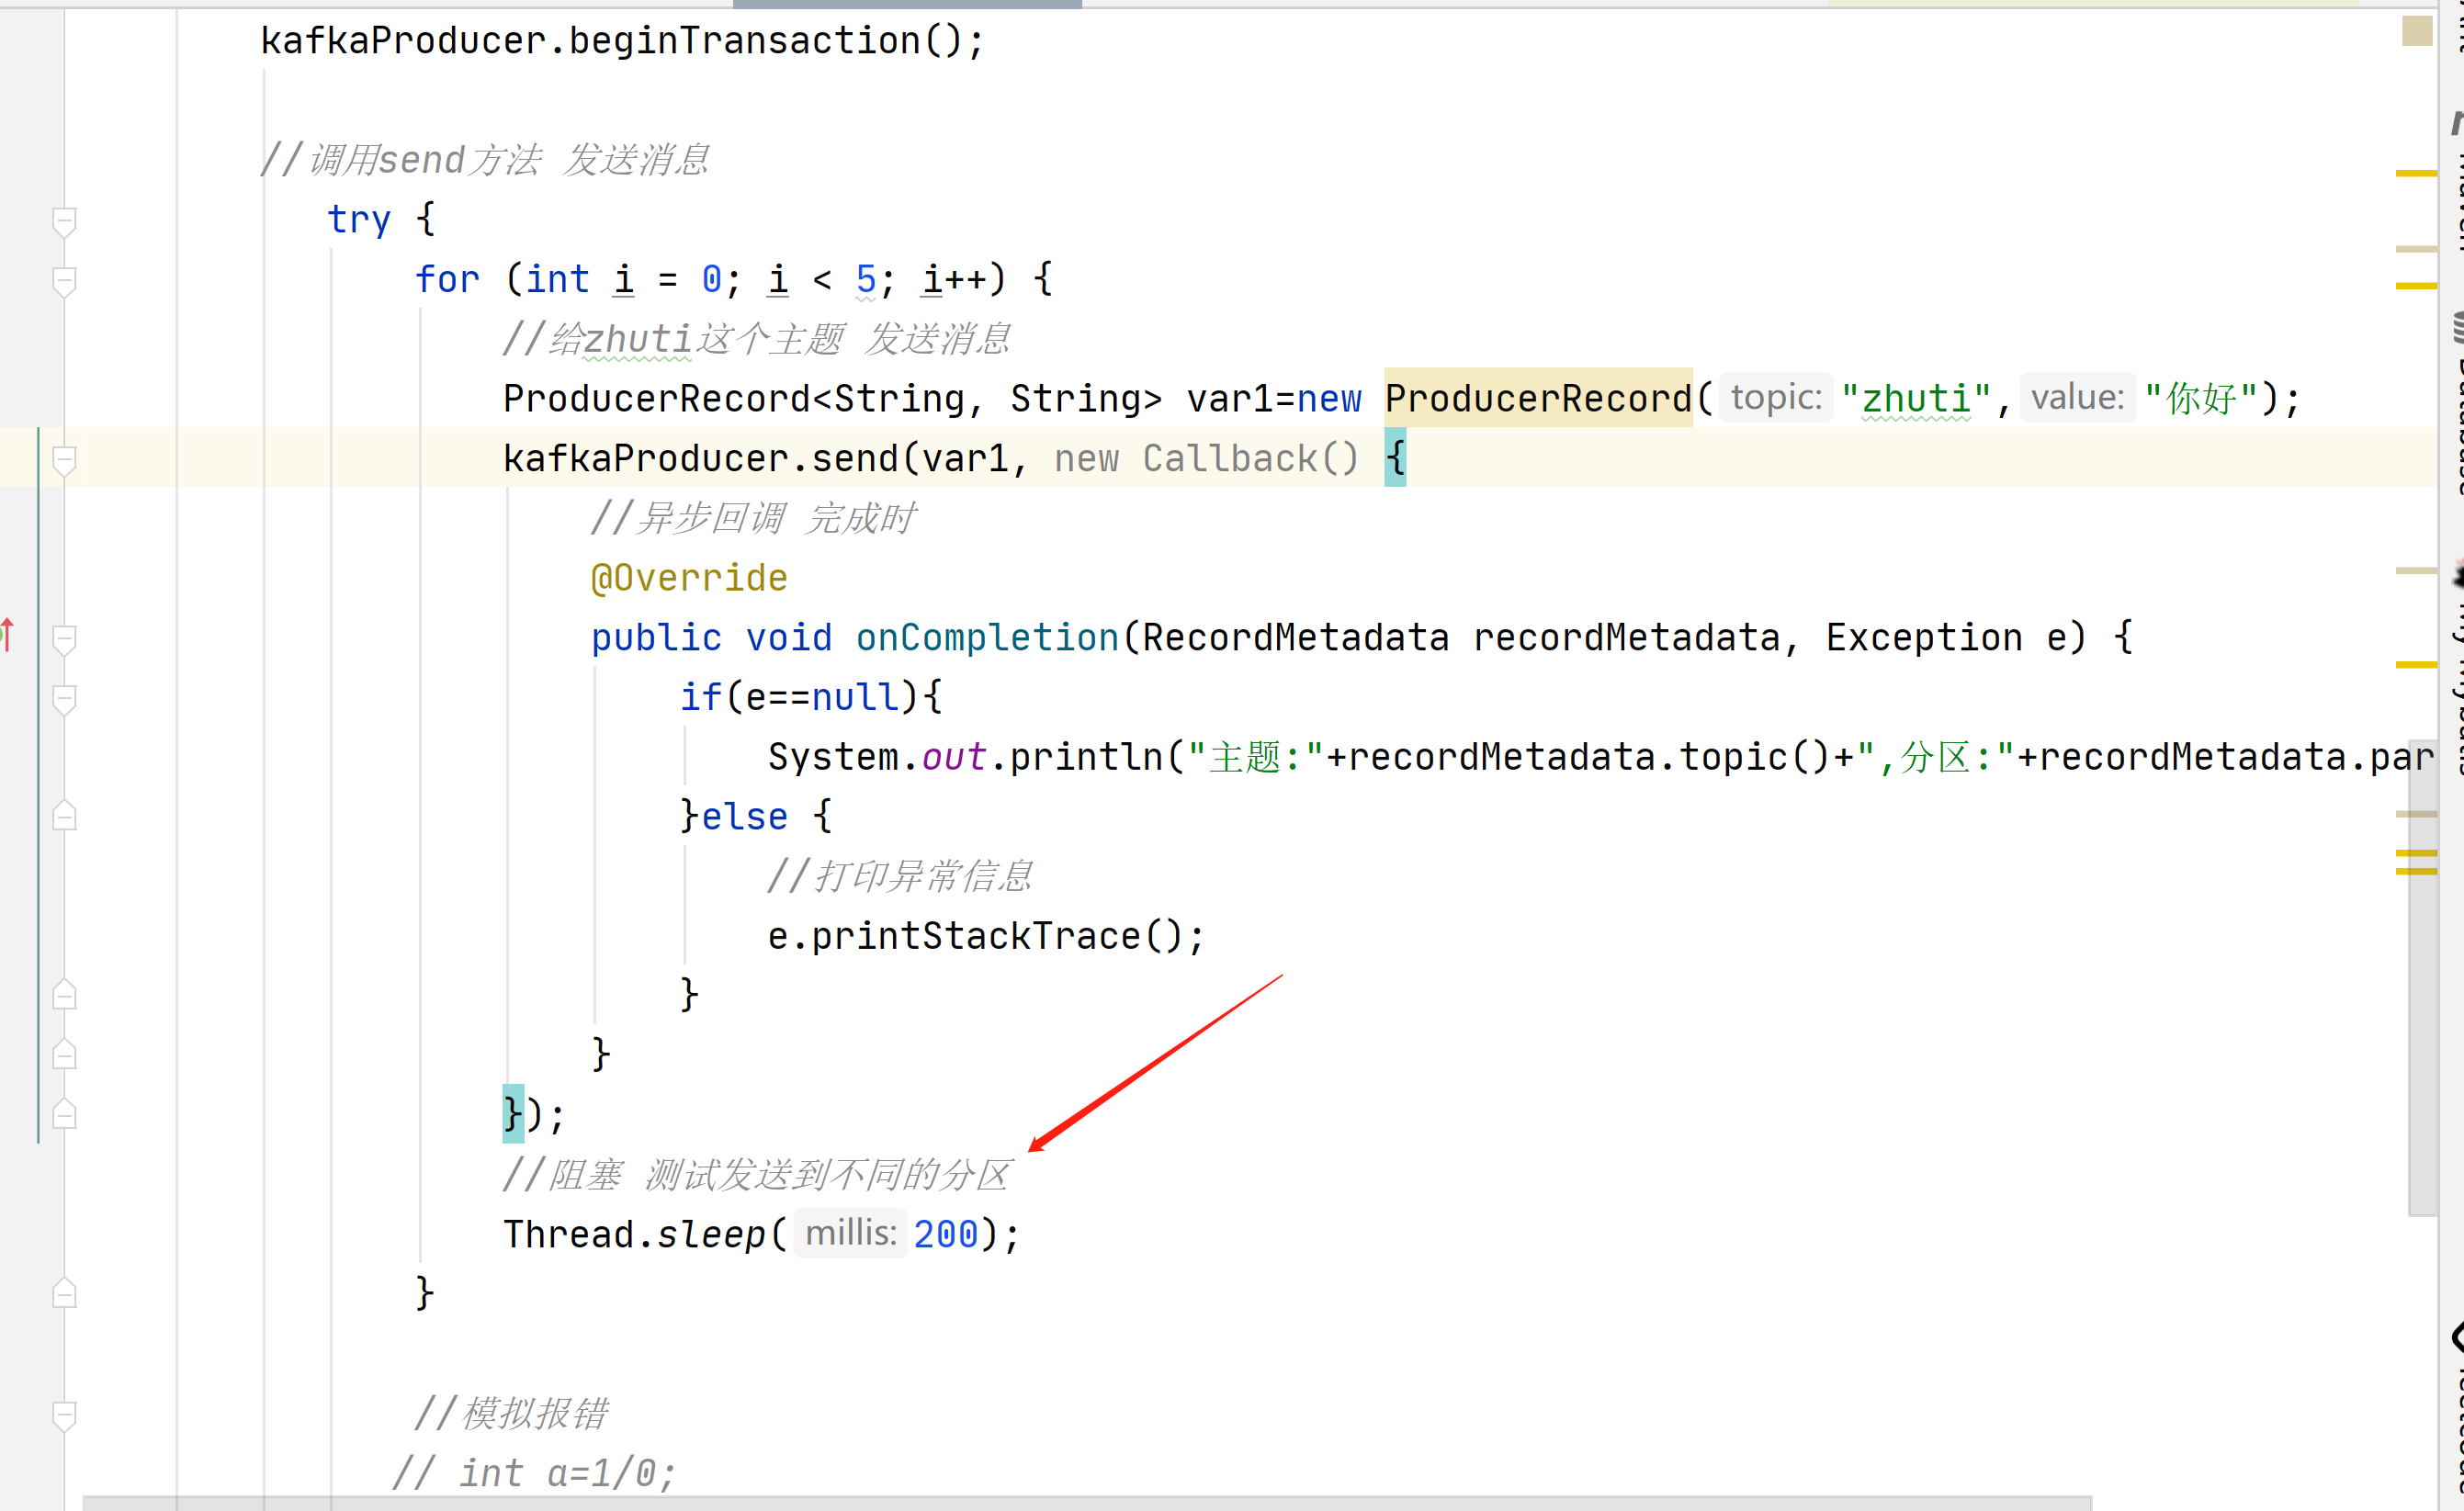Collapse the if(e==null) block

tap(64, 699)
